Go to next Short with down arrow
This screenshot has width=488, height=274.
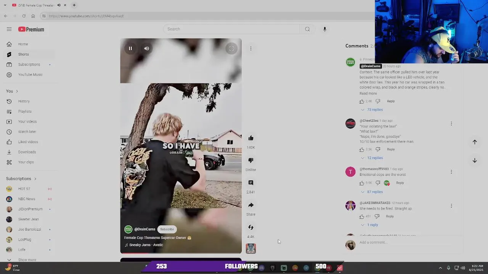tap(475, 161)
